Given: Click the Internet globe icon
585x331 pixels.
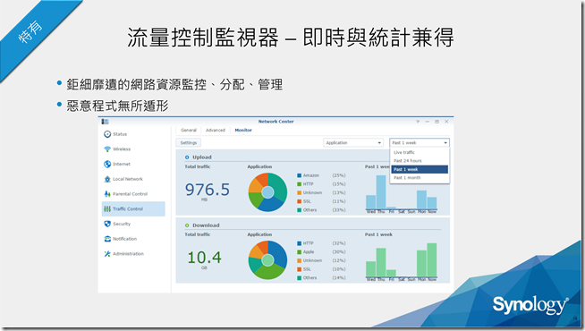Looking at the screenshot, I should [107, 164].
